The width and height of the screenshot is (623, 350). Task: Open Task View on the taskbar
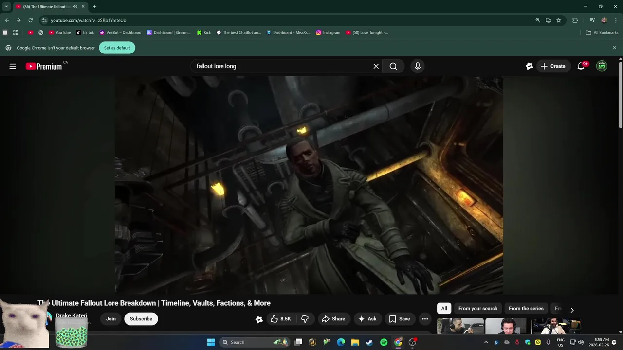coord(298,342)
